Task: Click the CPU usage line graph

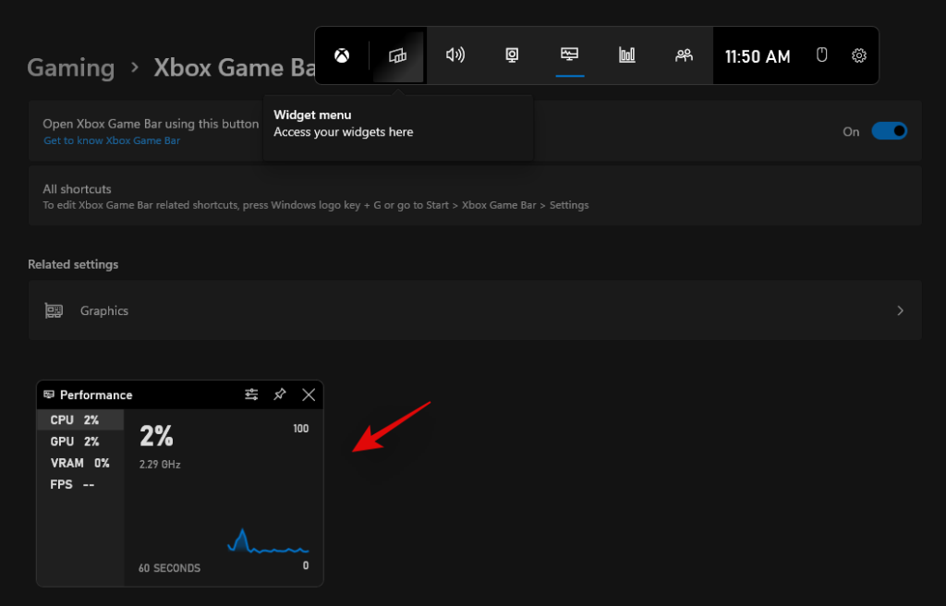Action: (268, 541)
